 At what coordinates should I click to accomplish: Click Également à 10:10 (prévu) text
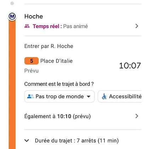click(57, 116)
